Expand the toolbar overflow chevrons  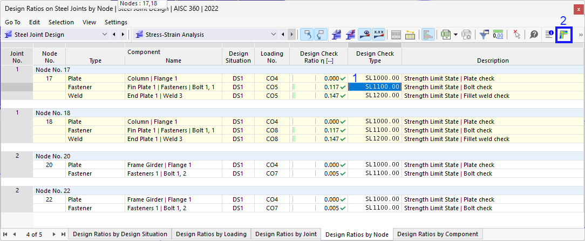(581, 35)
